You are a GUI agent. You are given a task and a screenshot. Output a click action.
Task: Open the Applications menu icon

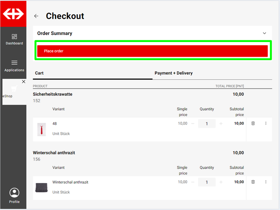click(14, 63)
